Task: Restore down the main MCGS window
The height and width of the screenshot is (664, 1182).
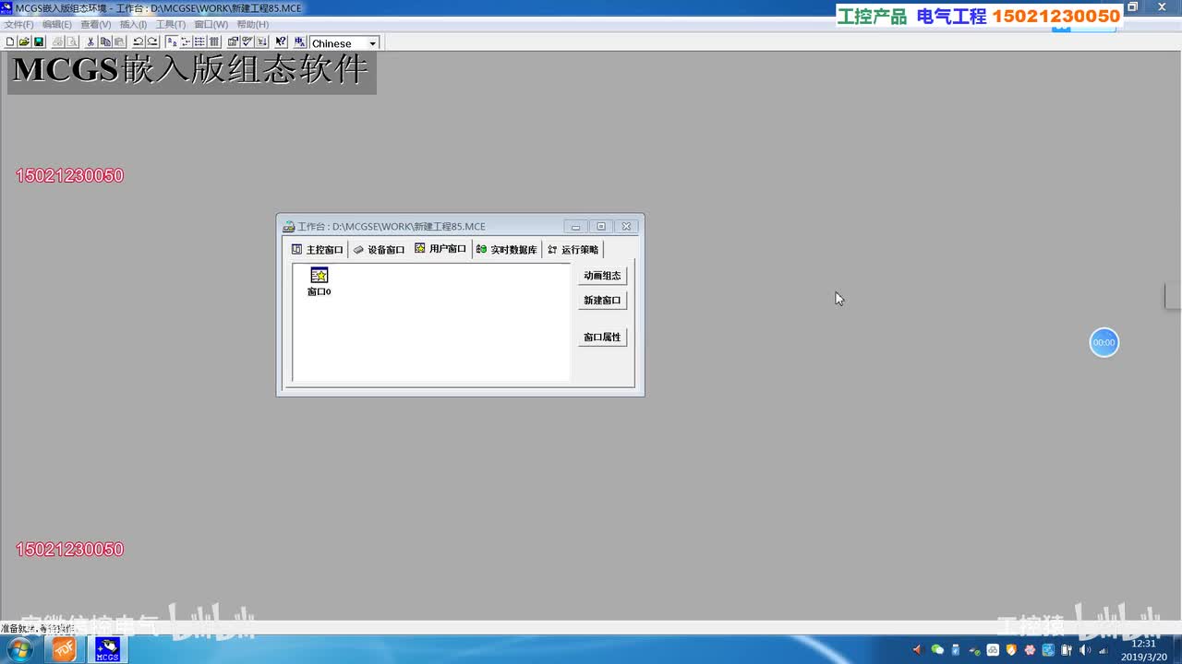Action: click(x=1133, y=7)
